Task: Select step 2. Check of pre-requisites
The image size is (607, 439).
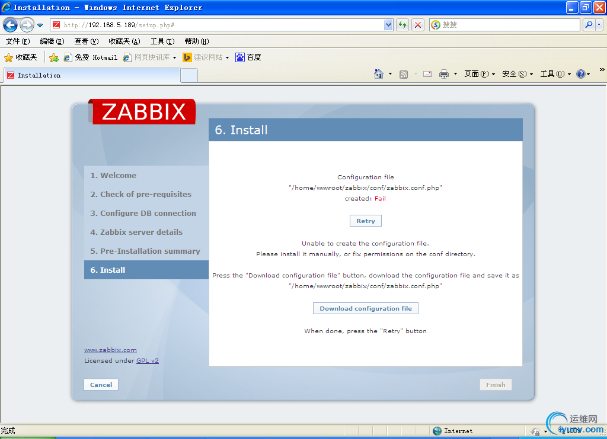Action: [x=141, y=195]
